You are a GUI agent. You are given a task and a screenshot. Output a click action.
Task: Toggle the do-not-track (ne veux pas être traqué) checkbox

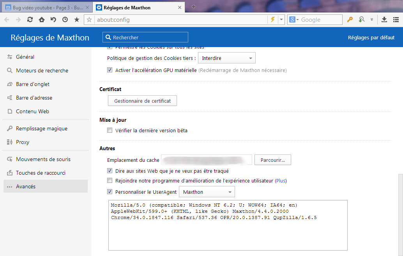pos(110,170)
